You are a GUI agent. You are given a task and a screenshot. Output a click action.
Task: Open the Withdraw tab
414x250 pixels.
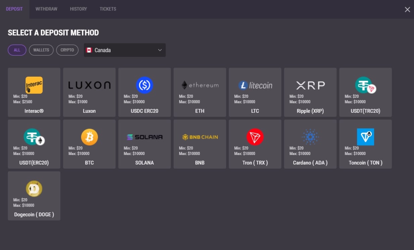coord(46,9)
